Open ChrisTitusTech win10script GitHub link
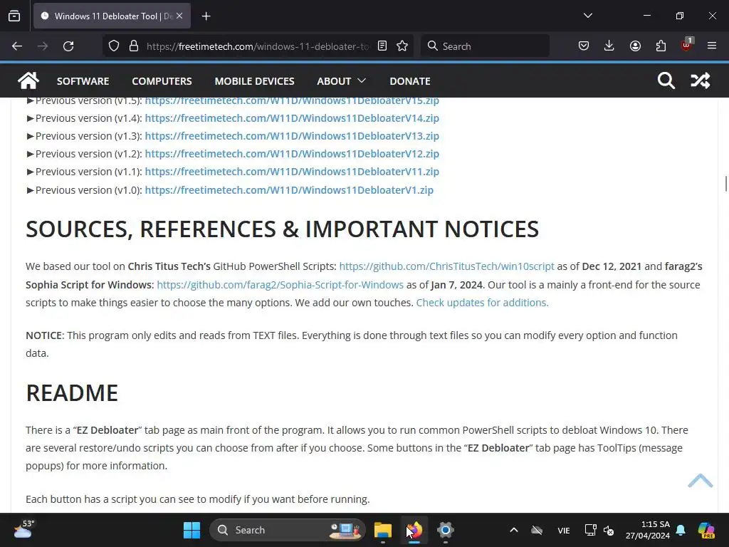729x547 pixels. (x=446, y=266)
